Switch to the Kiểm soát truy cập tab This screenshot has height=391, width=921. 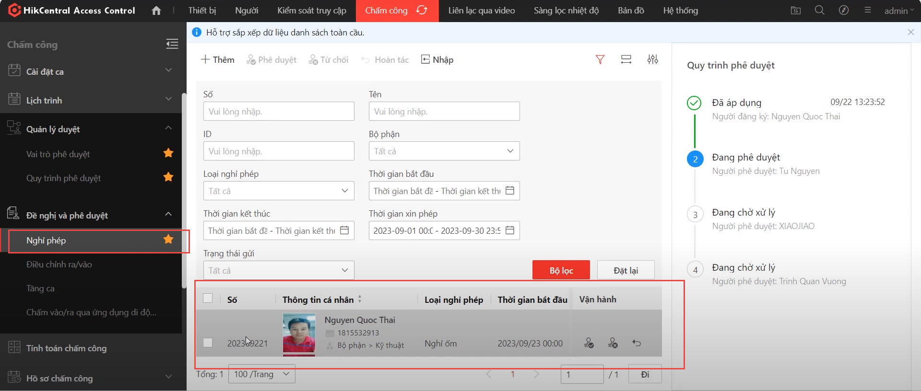click(x=311, y=11)
